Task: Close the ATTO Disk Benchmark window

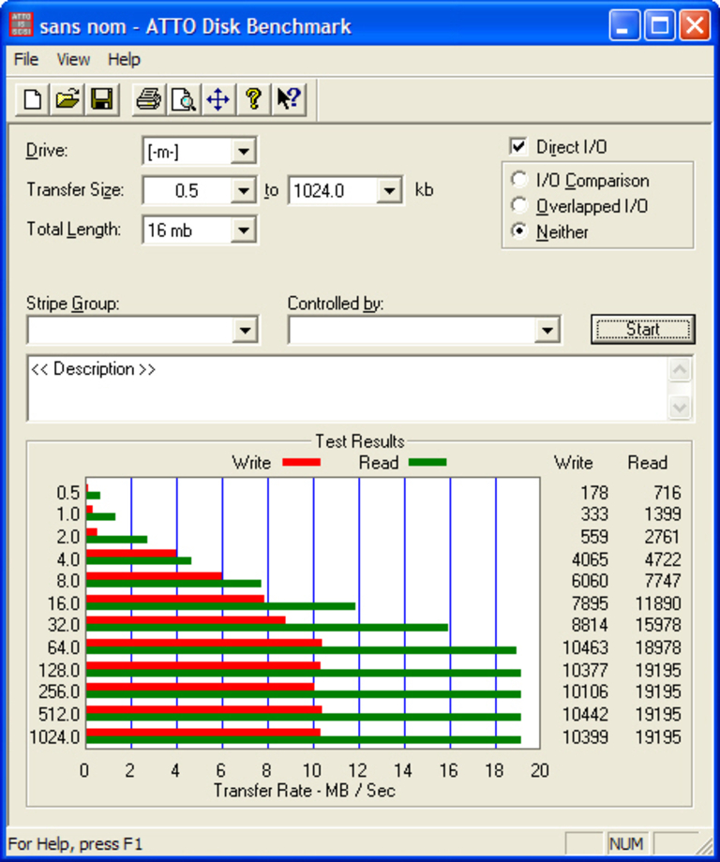Action: tap(695, 25)
